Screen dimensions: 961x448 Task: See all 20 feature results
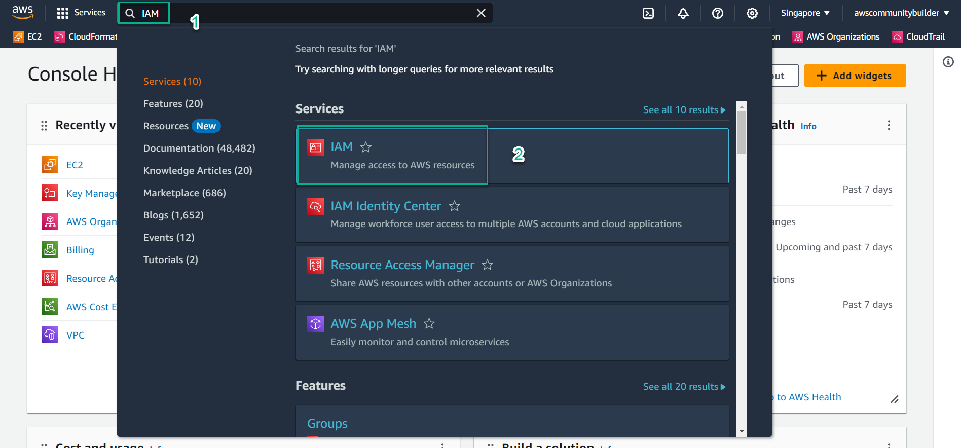tap(684, 387)
